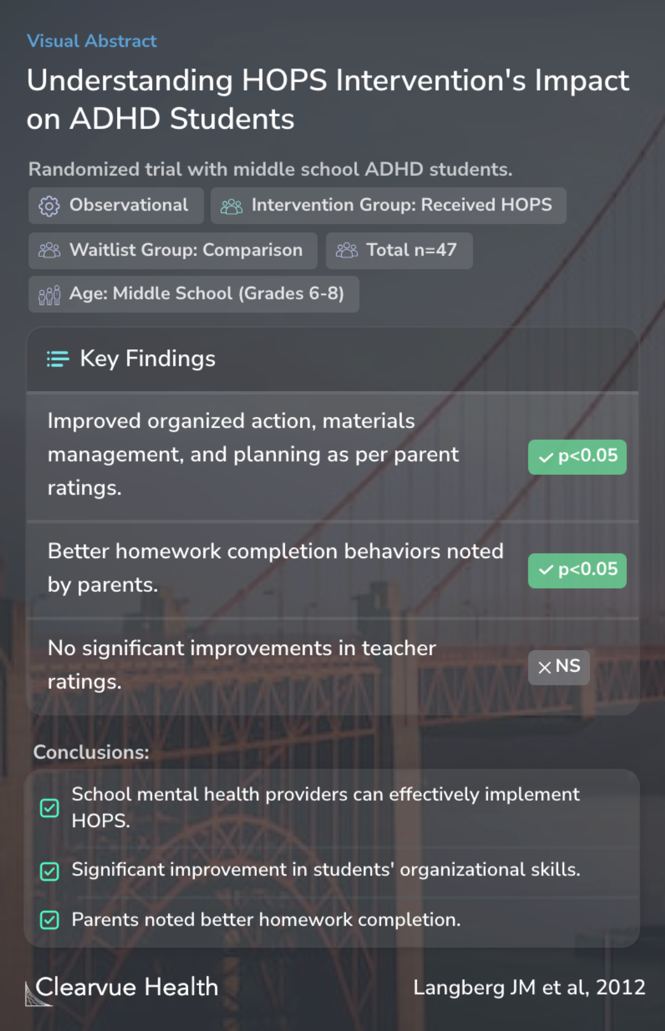Viewport: 665px width, 1031px height.
Task: Open the Langberg JM et al, 2012 citation
Action: click(529, 987)
